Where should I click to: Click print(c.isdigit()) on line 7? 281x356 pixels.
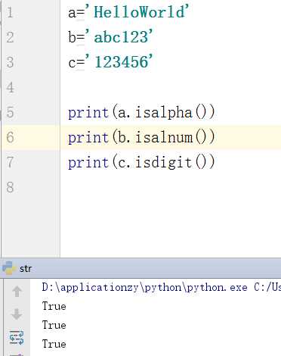[x=141, y=162]
